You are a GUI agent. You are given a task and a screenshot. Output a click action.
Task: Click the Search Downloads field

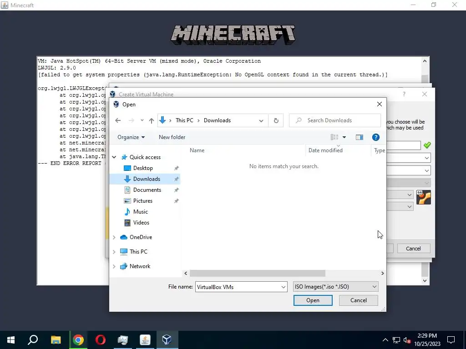(335, 120)
